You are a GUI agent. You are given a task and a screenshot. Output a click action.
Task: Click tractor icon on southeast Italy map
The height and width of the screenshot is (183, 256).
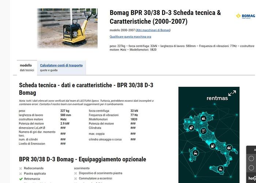(x=229, y=148)
